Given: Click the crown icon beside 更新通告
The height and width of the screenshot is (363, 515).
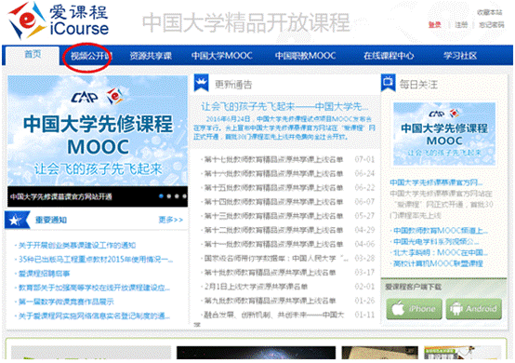Looking at the screenshot, I should 202,83.
